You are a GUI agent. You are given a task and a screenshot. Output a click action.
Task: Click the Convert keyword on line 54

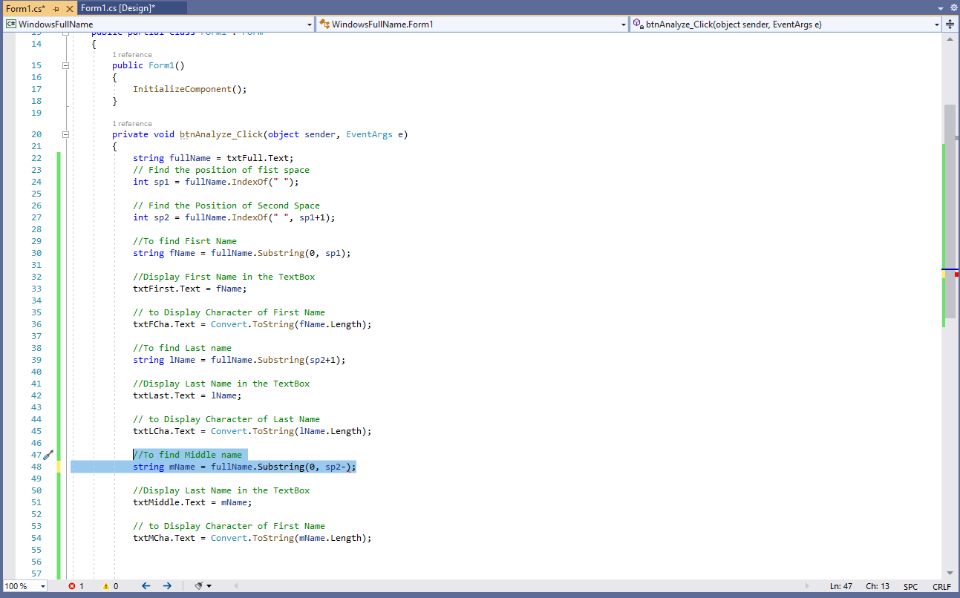point(229,538)
